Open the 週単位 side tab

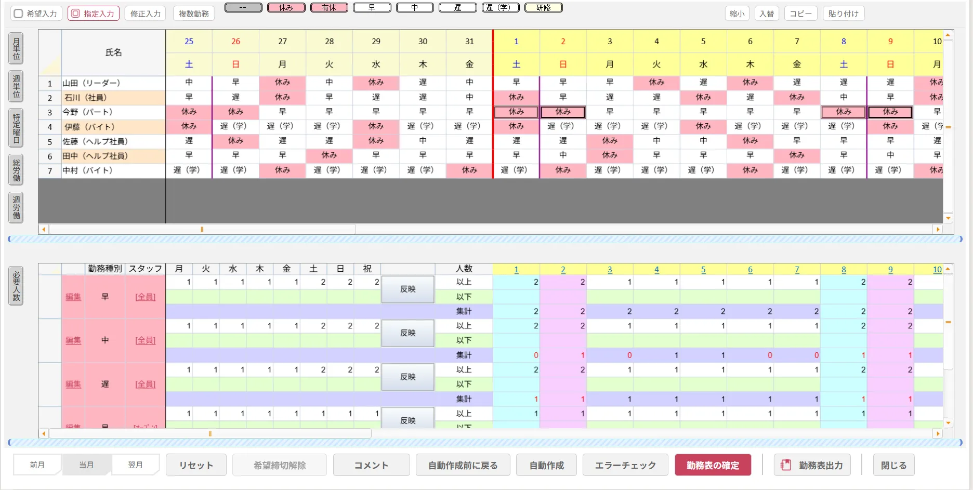coord(16,86)
